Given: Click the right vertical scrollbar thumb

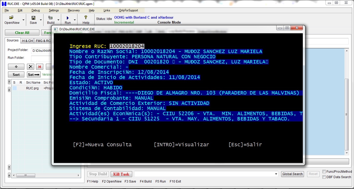Looking at the screenshot, I should pyautogui.click(x=347, y=114).
